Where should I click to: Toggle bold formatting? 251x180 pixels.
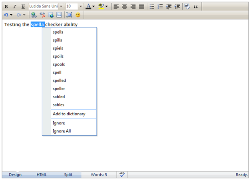[6, 6]
